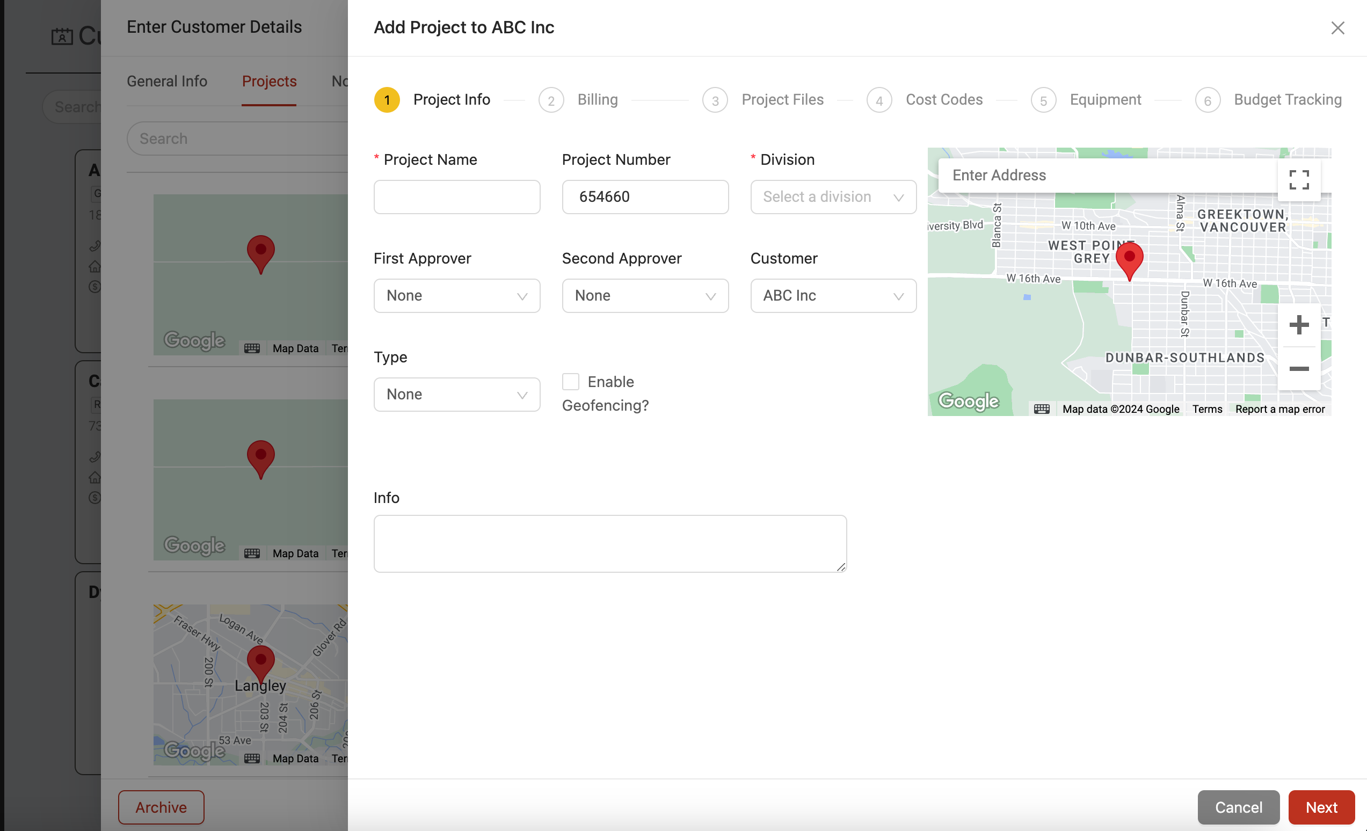The image size is (1367, 831).
Task: Open the Type dropdown
Action: (456, 395)
